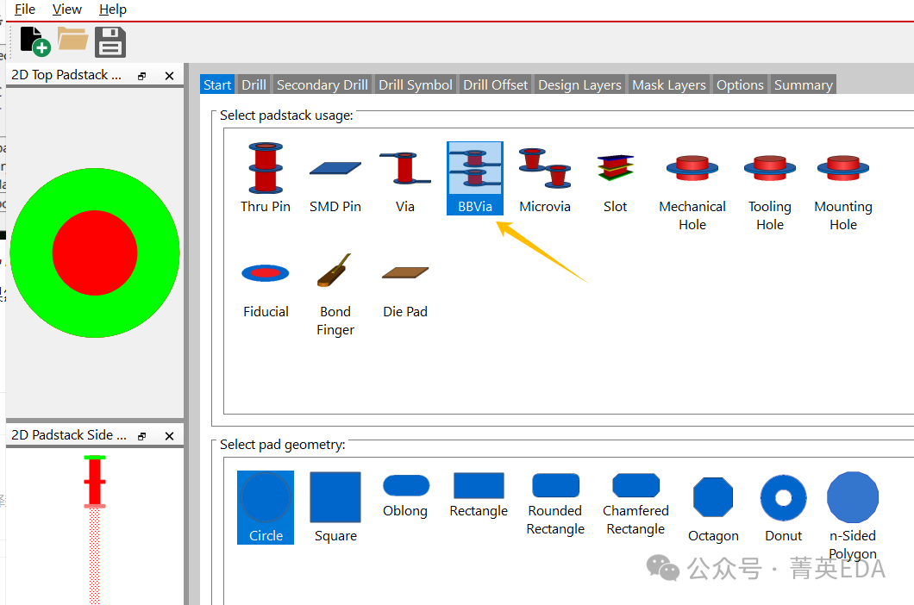
Task: Close the 2D Top Padstack panel
Action: (170, 76)
